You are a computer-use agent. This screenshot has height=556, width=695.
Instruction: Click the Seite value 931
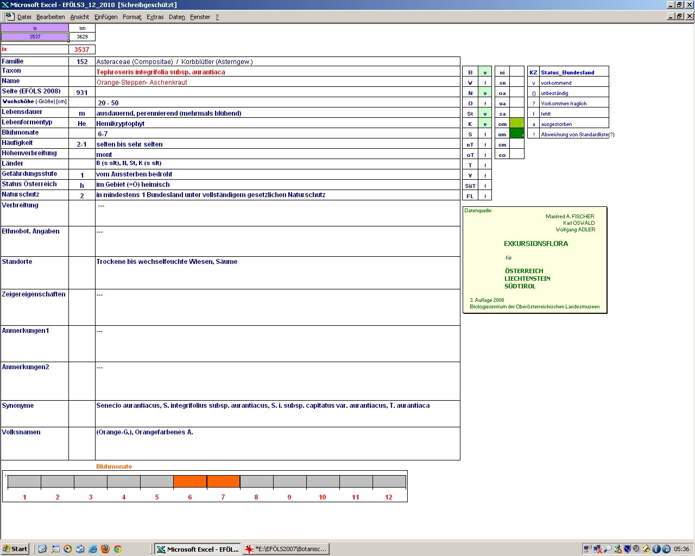coord(82,92)
